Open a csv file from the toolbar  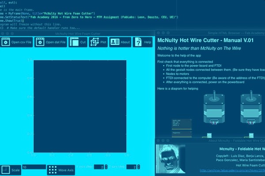point(16,42)
